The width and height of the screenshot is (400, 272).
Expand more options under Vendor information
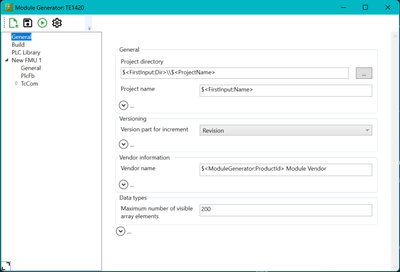pos(124,184)
